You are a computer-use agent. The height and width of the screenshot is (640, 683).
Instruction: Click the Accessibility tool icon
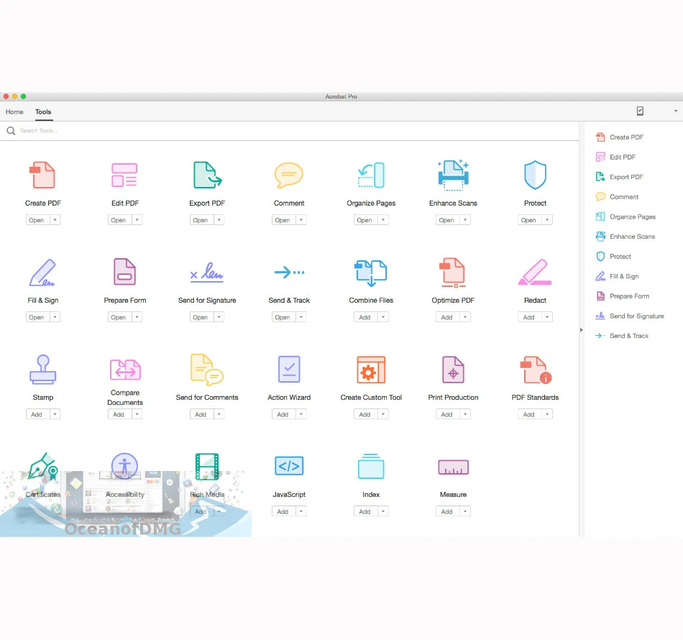124,466
